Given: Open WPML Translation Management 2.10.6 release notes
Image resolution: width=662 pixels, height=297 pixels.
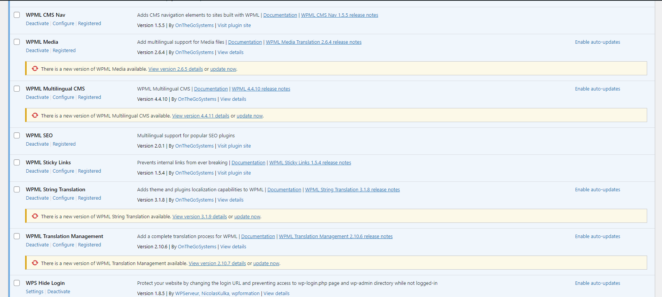Looking at the screenshot, I should (x=336, y=237).
